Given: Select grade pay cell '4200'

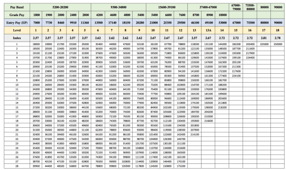Looking at the screenshot, I should pos(98,15).
